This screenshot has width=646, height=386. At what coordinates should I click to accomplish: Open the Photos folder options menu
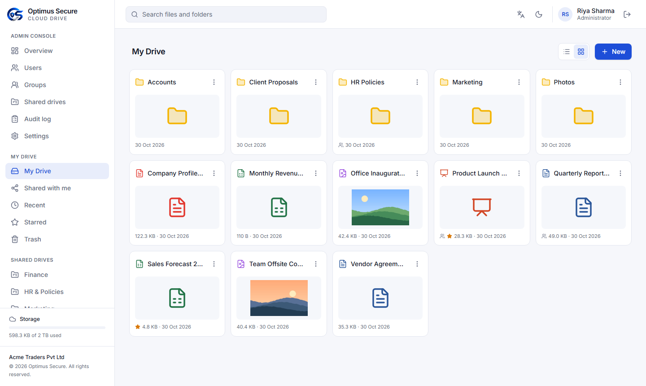tap(620, 82)
